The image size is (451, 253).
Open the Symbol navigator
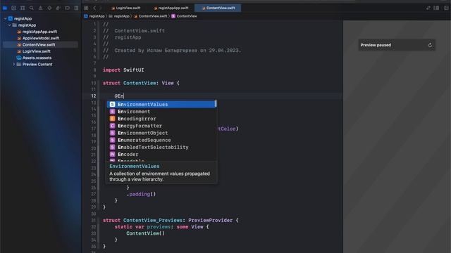[23, 8]
